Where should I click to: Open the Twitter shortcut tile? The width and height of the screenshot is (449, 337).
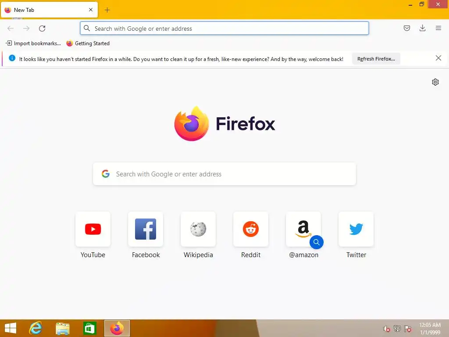pos(356,229)
